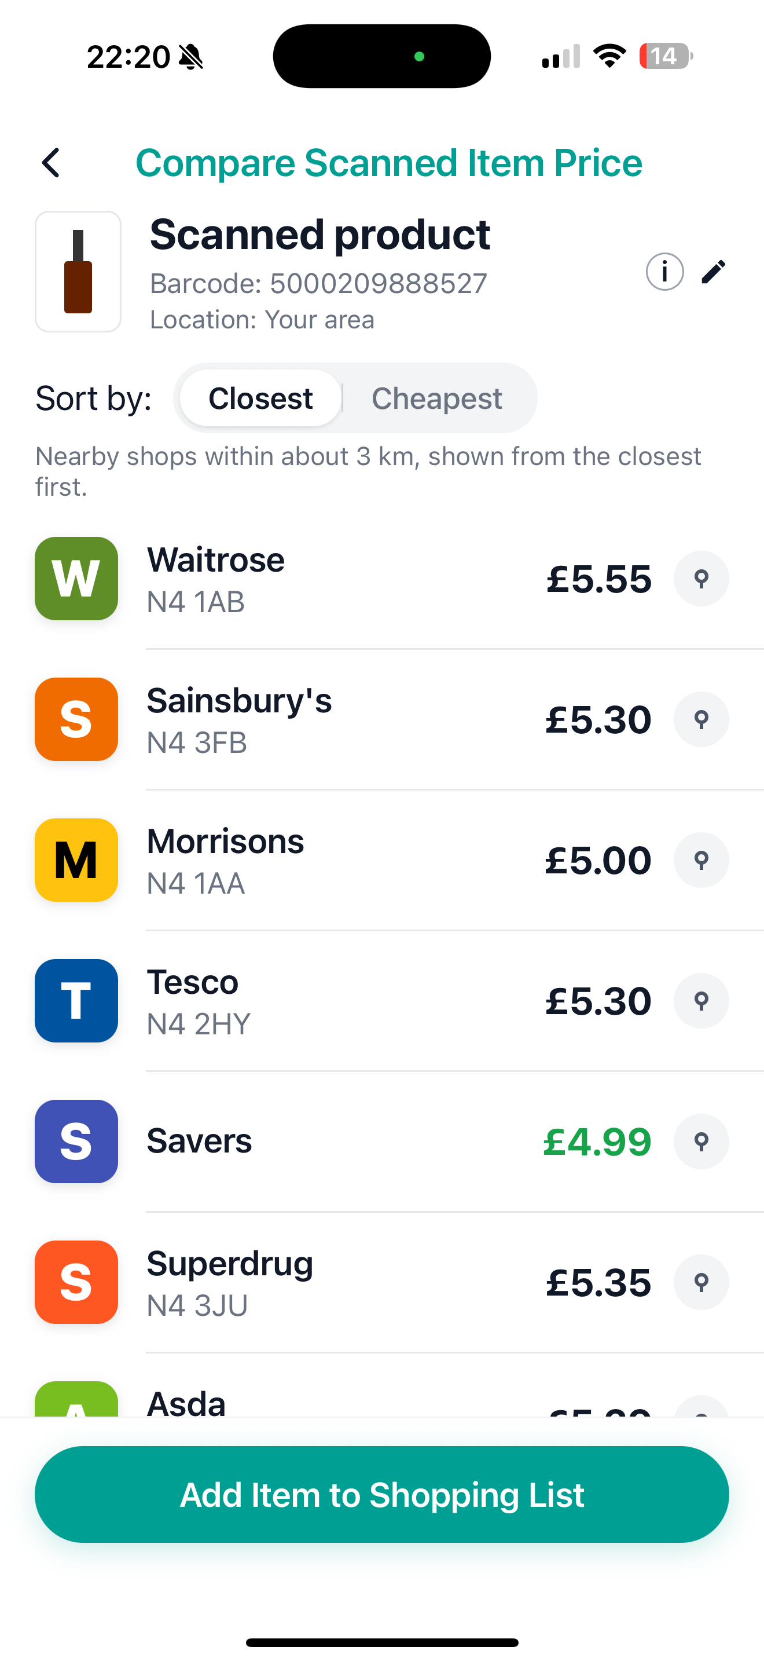Go back with the left chevron
Screen dimensions: 764x1661
[x=50, y=163]
